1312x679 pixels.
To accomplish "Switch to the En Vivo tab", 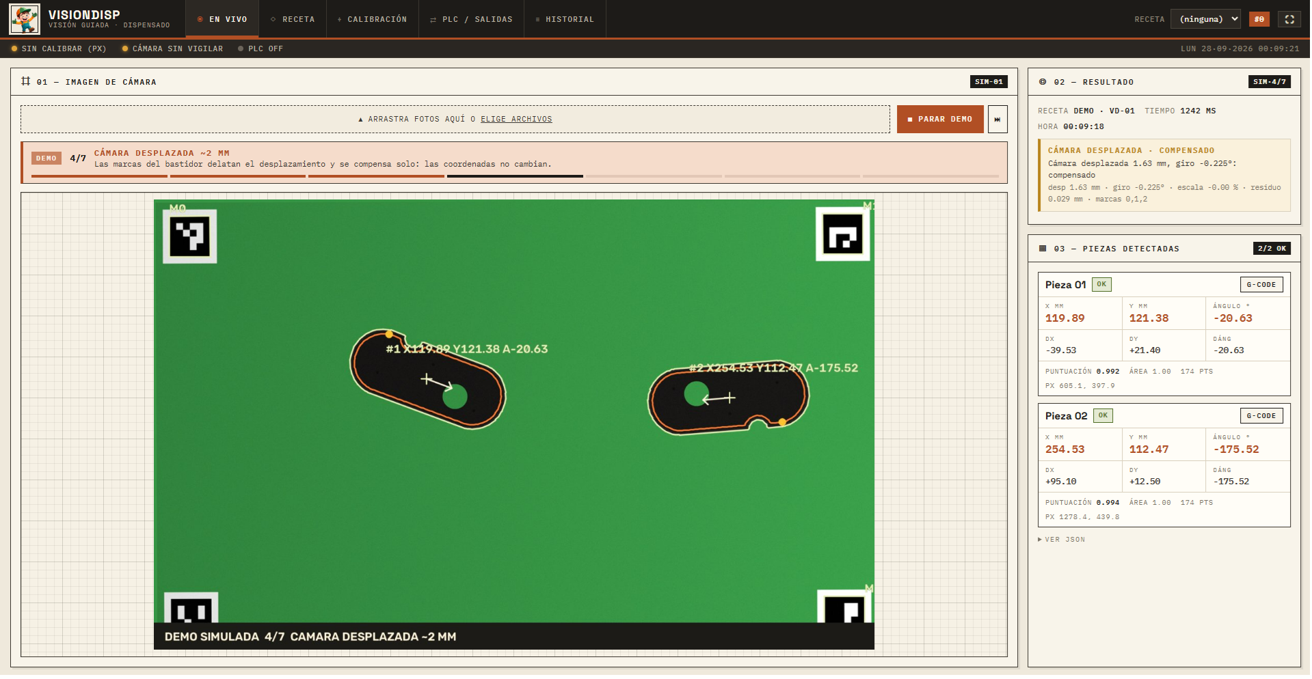I will (222, 19).
